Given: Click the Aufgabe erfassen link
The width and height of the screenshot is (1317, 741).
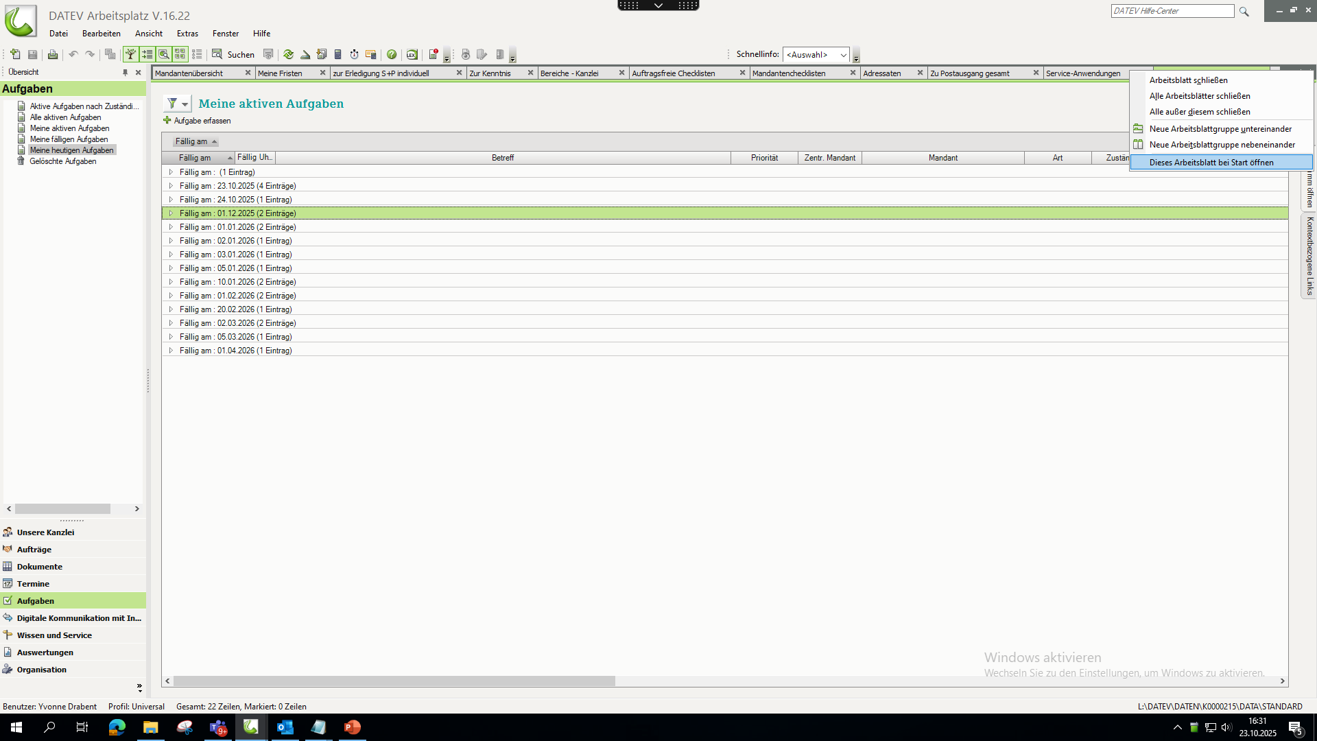Looking at the screenshot, I should (202, 121).
